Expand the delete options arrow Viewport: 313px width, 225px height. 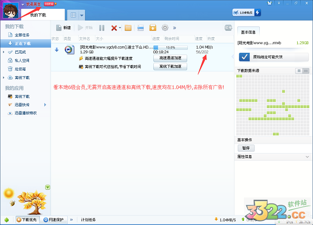[x=120, y=28]
